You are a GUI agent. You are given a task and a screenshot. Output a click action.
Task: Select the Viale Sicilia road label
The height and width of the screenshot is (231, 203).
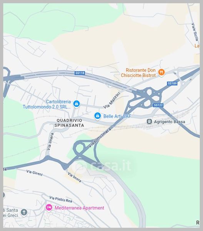click(195, 32)
